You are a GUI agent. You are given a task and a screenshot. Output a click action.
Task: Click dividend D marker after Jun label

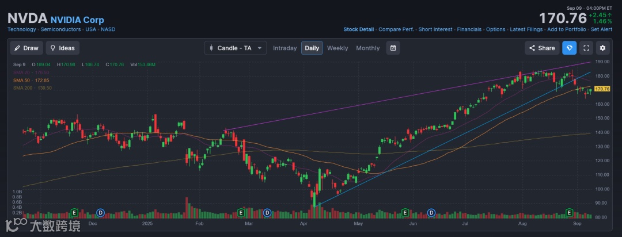pyautogui.click(x=431, y=213)
